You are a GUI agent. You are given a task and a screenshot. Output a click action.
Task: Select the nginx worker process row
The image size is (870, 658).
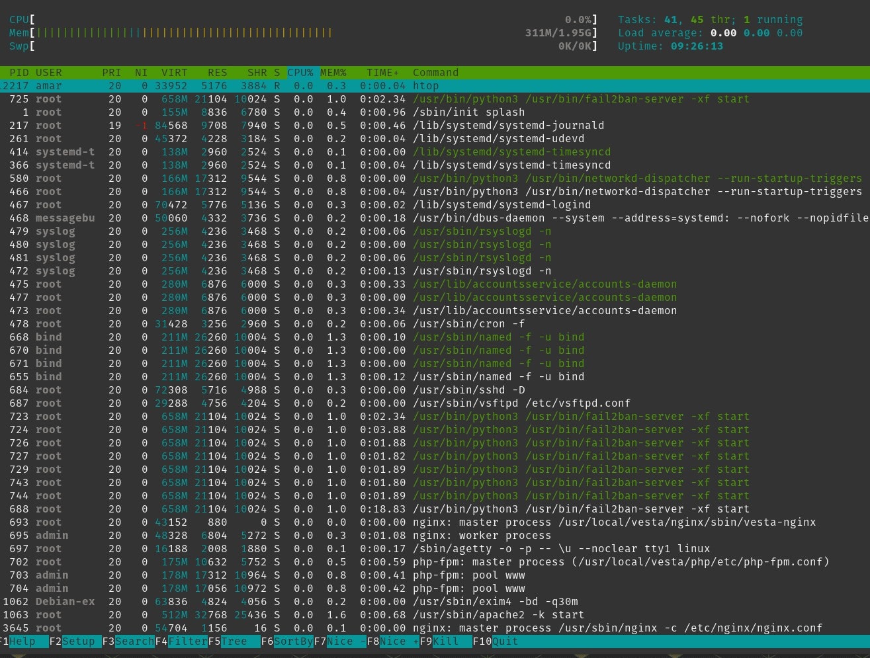pos(435,536)
